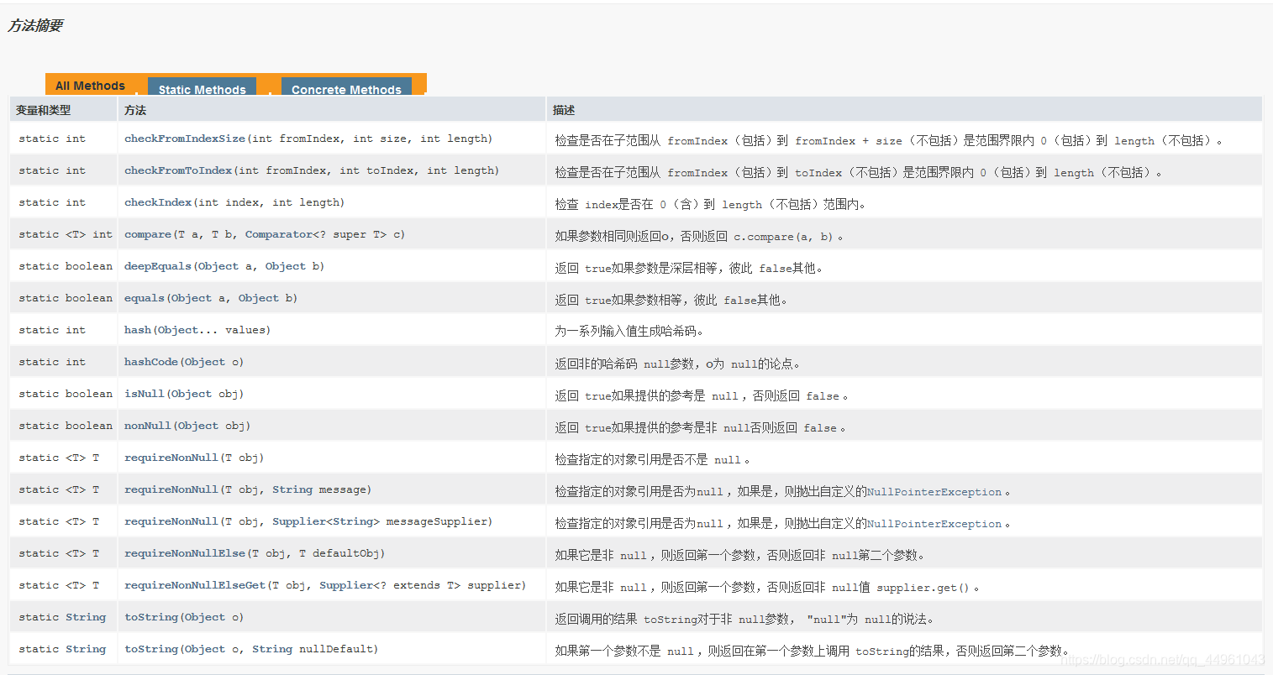Go to the deepEquals method
The width and height of the screenshot is (1273, 675).
coord(158,266)
